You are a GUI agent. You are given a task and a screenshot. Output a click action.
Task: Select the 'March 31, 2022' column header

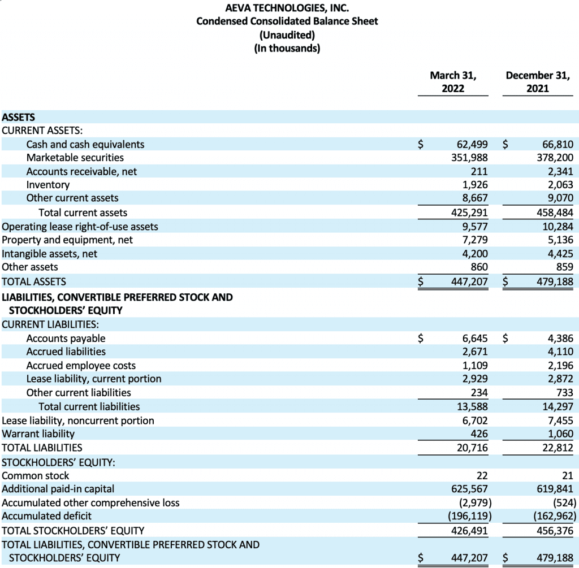click(x=453, y=82)
